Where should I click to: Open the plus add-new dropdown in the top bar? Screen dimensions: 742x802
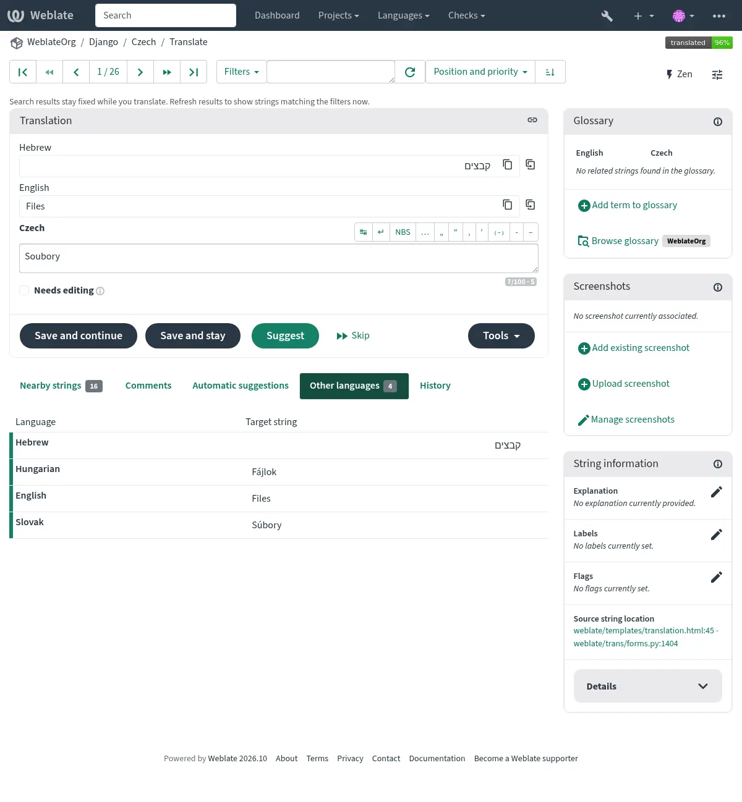click(x=644, y=15)
